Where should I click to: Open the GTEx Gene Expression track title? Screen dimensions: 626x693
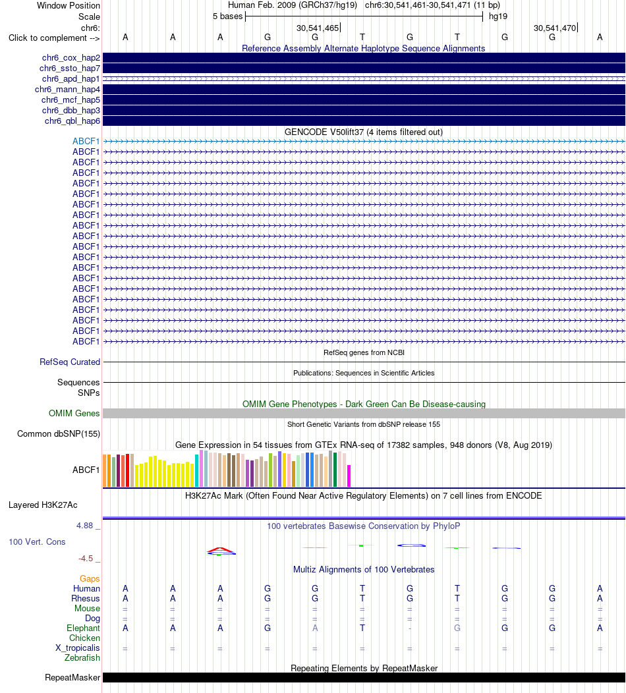point(363,445)
